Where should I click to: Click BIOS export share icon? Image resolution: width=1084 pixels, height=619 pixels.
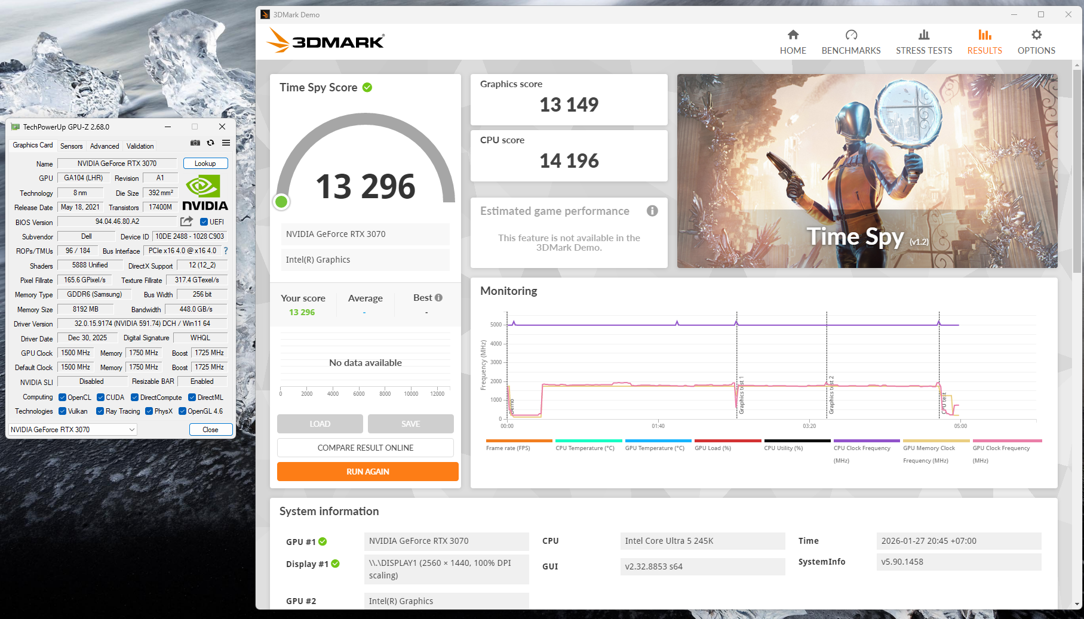[186, 221]
